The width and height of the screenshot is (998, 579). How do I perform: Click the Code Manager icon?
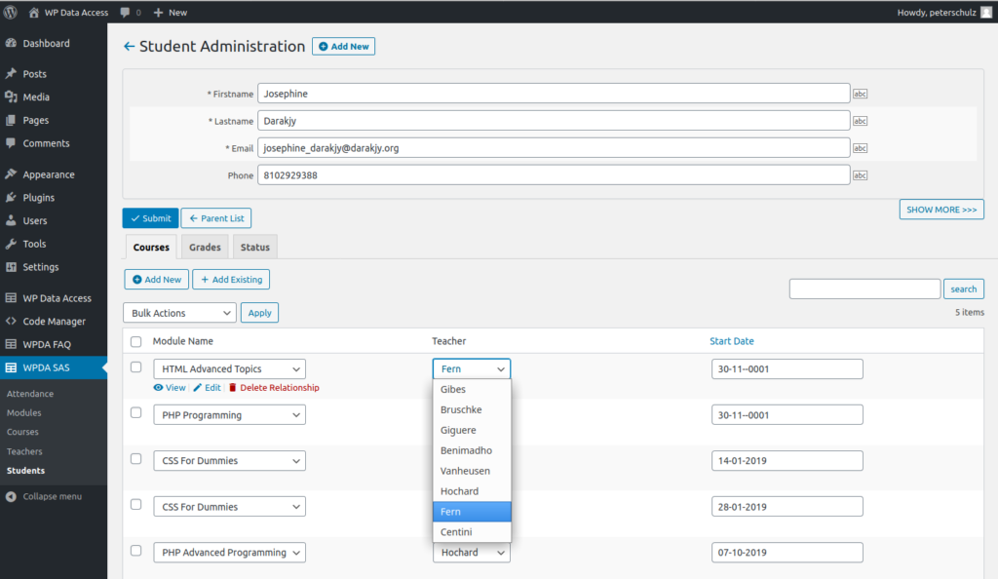pyautogui.click(x=11, y=322)
